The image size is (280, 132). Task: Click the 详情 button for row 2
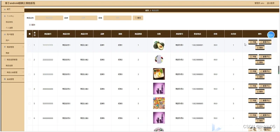pos(253,57)
